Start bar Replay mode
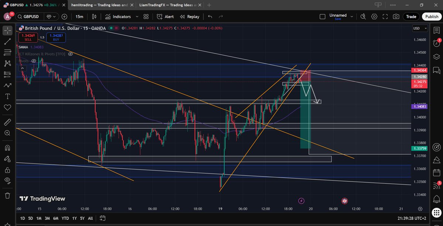The image size is (443, 226). point(189,17)
